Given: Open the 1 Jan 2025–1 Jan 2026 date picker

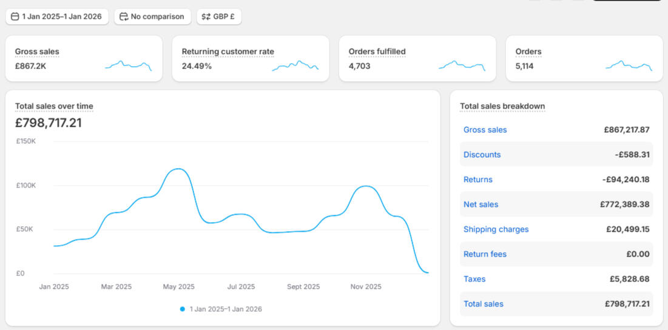Looking at the screenshot, I should [x=61, y=17].
